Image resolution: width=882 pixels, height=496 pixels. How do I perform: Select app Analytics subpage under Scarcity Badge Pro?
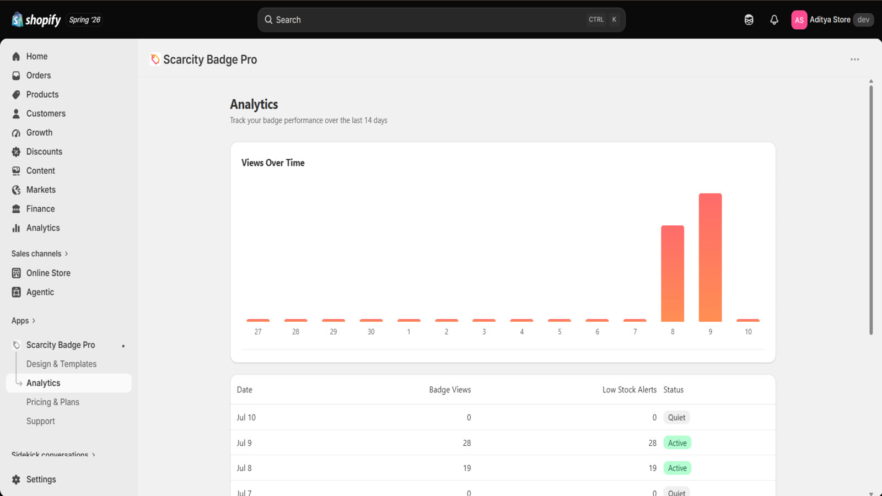[68, 383]
